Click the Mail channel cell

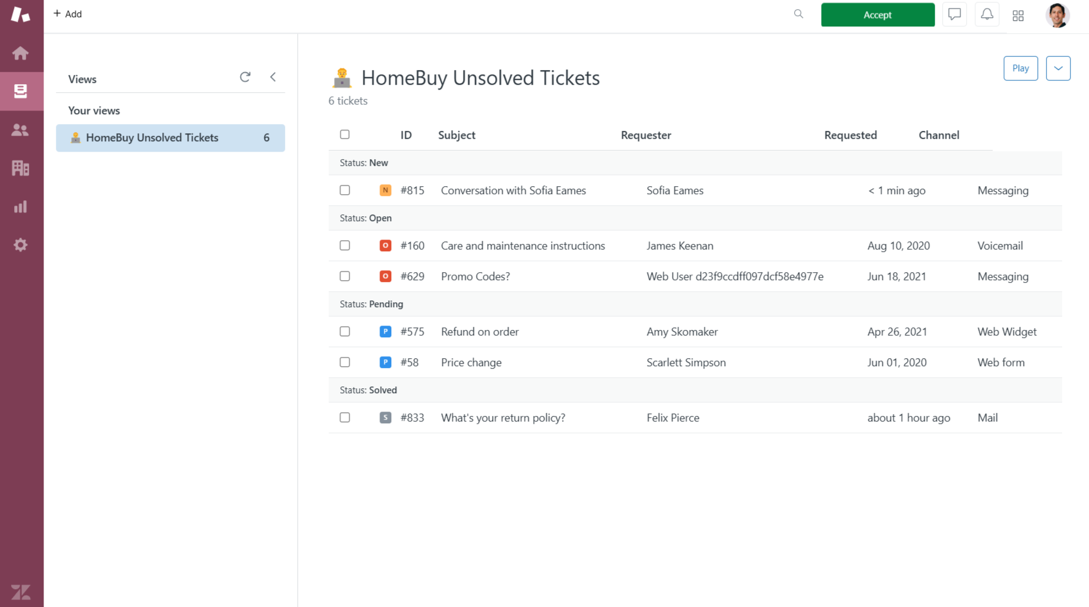pyautogui.click(x=987, y=418)
